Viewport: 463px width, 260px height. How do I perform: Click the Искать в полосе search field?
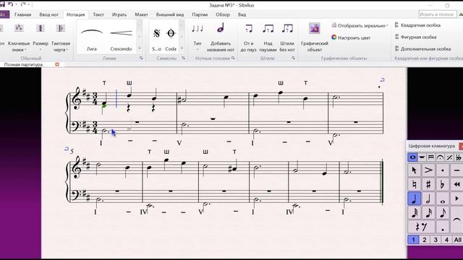pyautogui.click(x=437, y=14)
